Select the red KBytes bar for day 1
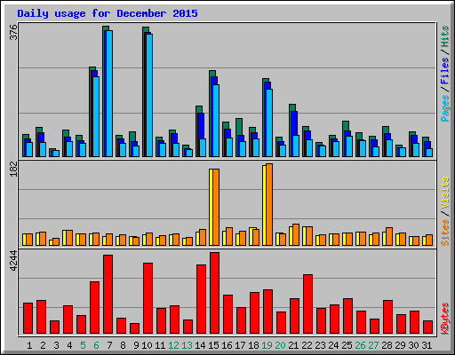Image resolution: width=455 pixels, height=355 pixels. click(x=28, y=319)
